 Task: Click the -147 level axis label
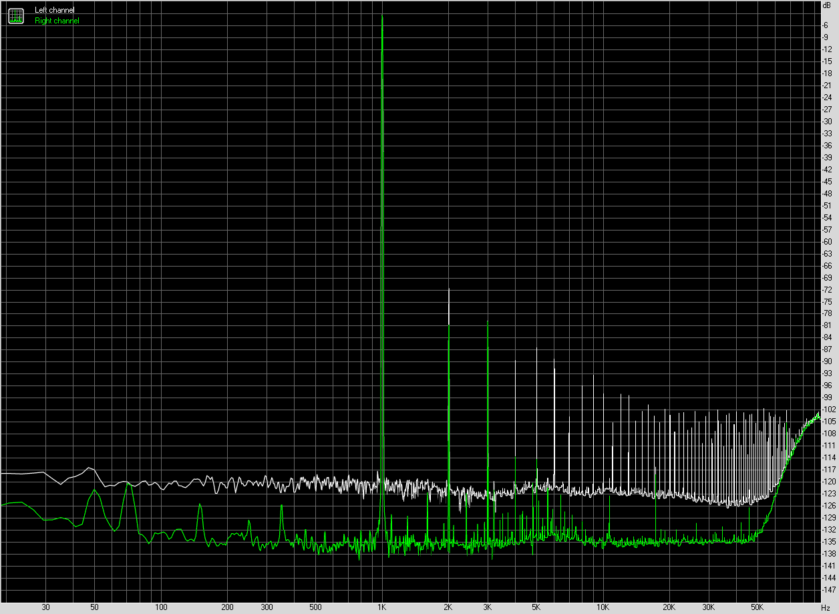pos(828,589)
